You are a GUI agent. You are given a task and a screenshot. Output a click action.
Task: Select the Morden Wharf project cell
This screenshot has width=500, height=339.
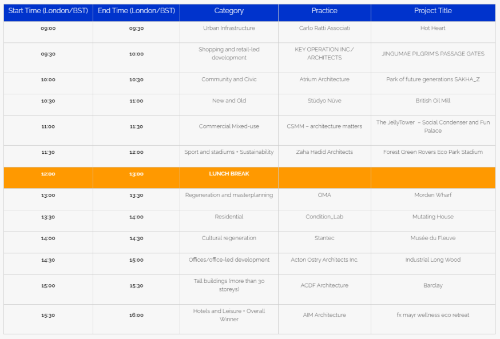point(432,195)
